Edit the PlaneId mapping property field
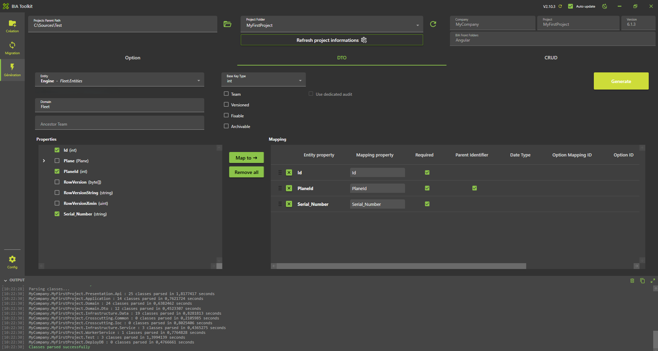The height and width of the screenshot is (351, 658). (x=377, y=188)
